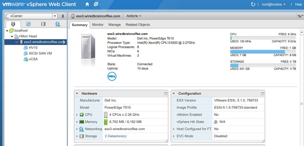
Task: Switch to the Summary tab
Action: [80, 25]
